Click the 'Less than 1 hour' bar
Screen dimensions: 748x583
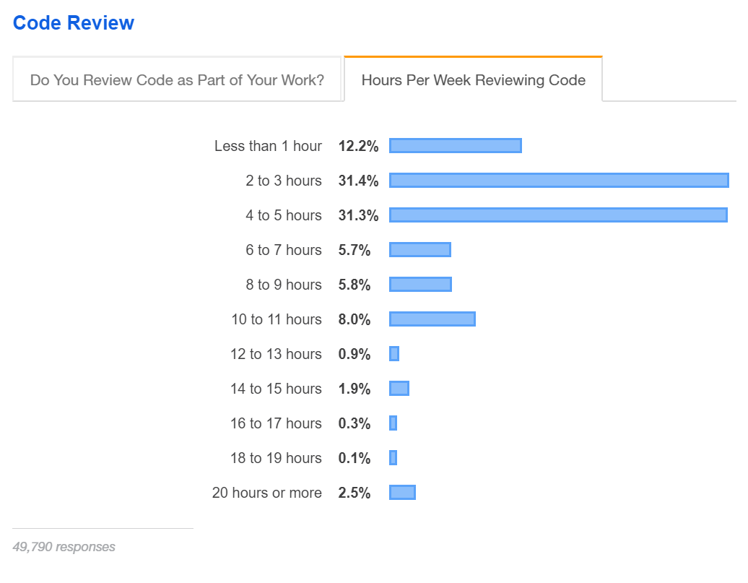click(455, 146)
